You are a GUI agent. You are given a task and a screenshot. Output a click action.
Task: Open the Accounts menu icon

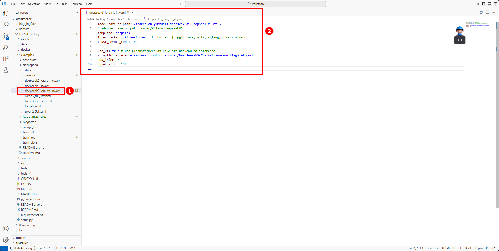click(5, 229)
